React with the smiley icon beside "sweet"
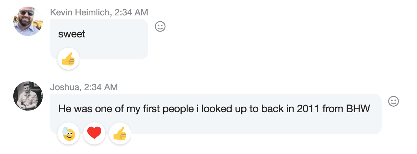The image size is (417, 154). point(160,26)
